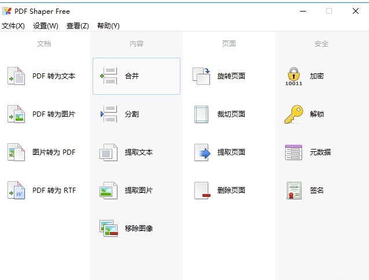Click the 签名 label

(x=317, y=190)
